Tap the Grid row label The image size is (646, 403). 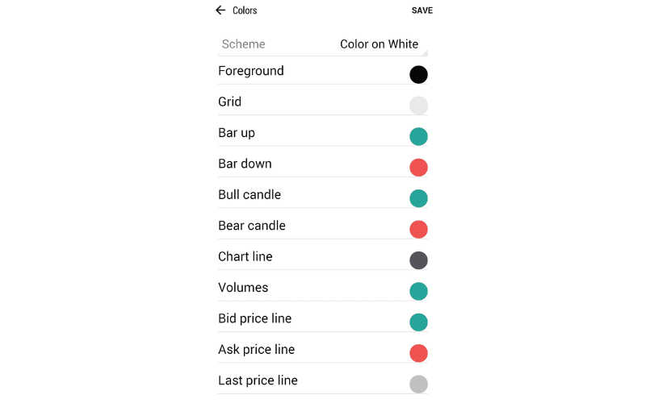(230, 102)
